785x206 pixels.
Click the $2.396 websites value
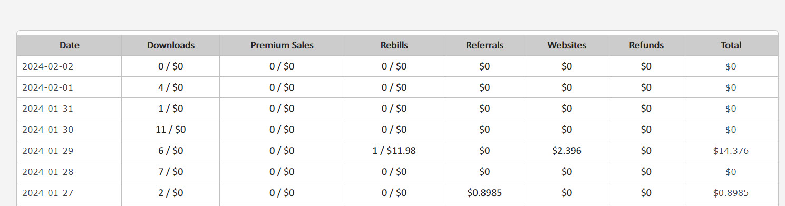coord(567,151)
